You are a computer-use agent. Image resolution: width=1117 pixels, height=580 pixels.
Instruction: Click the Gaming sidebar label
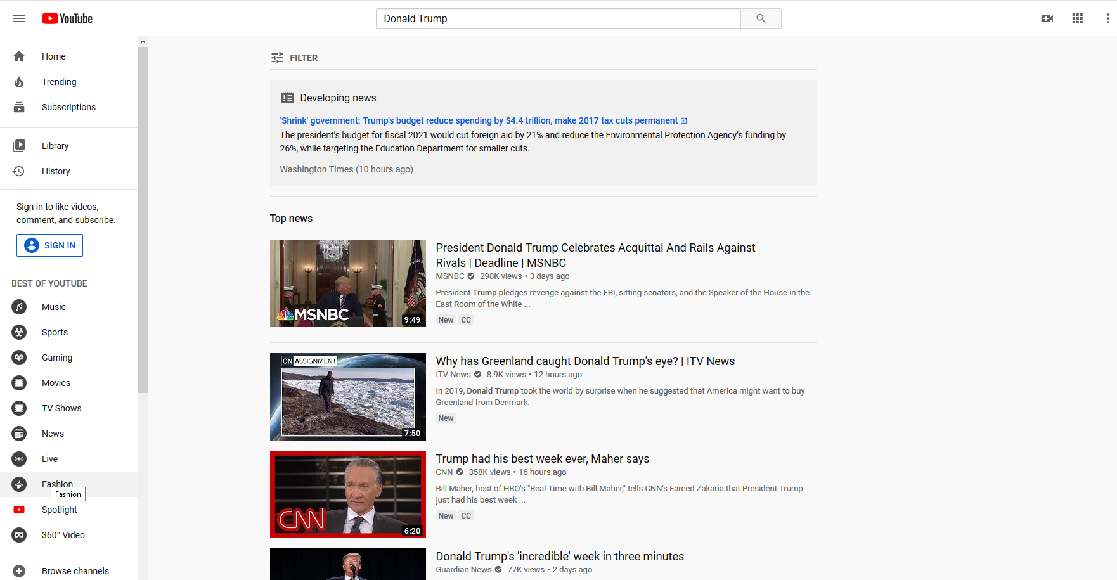[57, 358]
